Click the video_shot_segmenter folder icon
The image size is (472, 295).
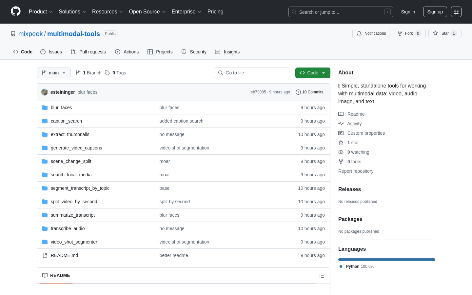tap(45, 242)
